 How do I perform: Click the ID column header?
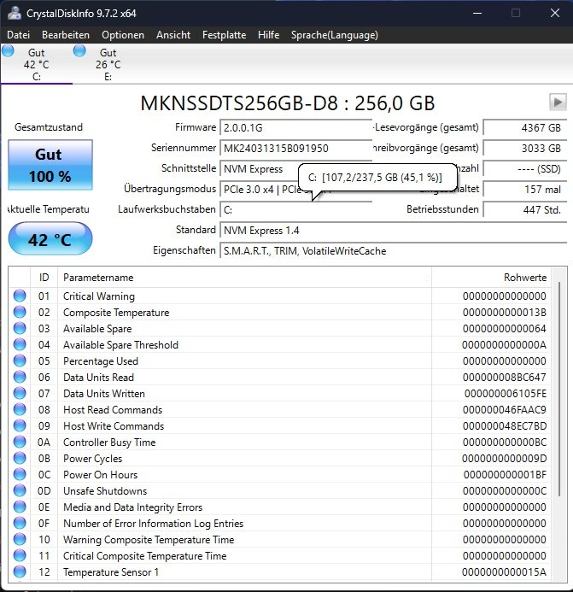pos(44,278)
